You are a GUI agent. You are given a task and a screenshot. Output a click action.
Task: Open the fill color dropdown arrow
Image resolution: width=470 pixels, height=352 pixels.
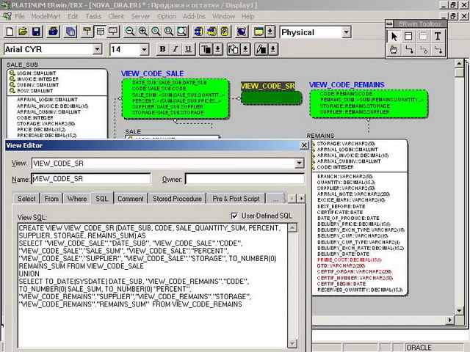click(x=245, y=49)
